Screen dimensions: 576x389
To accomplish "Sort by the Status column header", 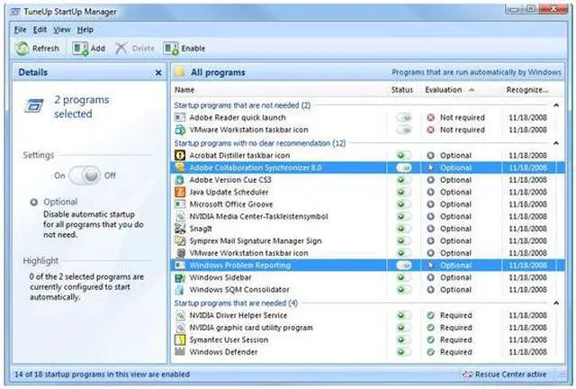I will click(x=402, y=90).
